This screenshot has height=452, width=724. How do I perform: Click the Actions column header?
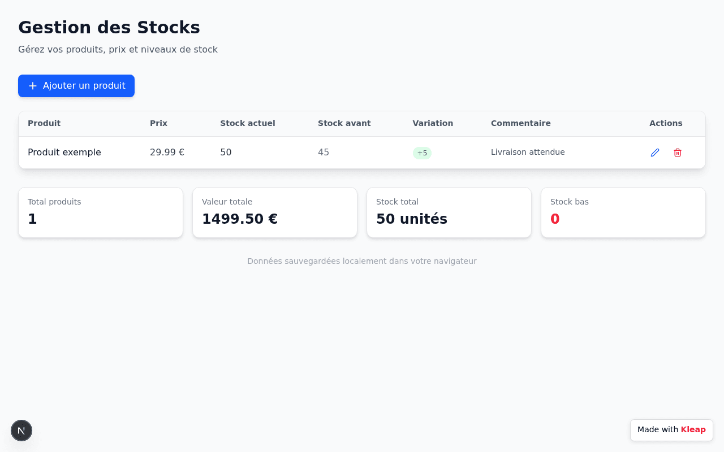[666, 123]
